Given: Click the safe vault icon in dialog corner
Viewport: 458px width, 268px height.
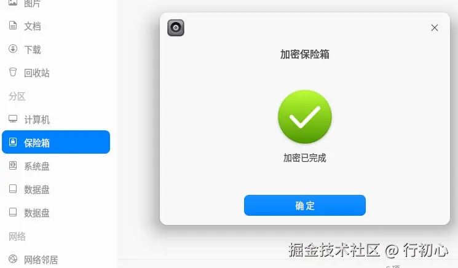Looking at the screenshot, I should [x=176, y=28].
